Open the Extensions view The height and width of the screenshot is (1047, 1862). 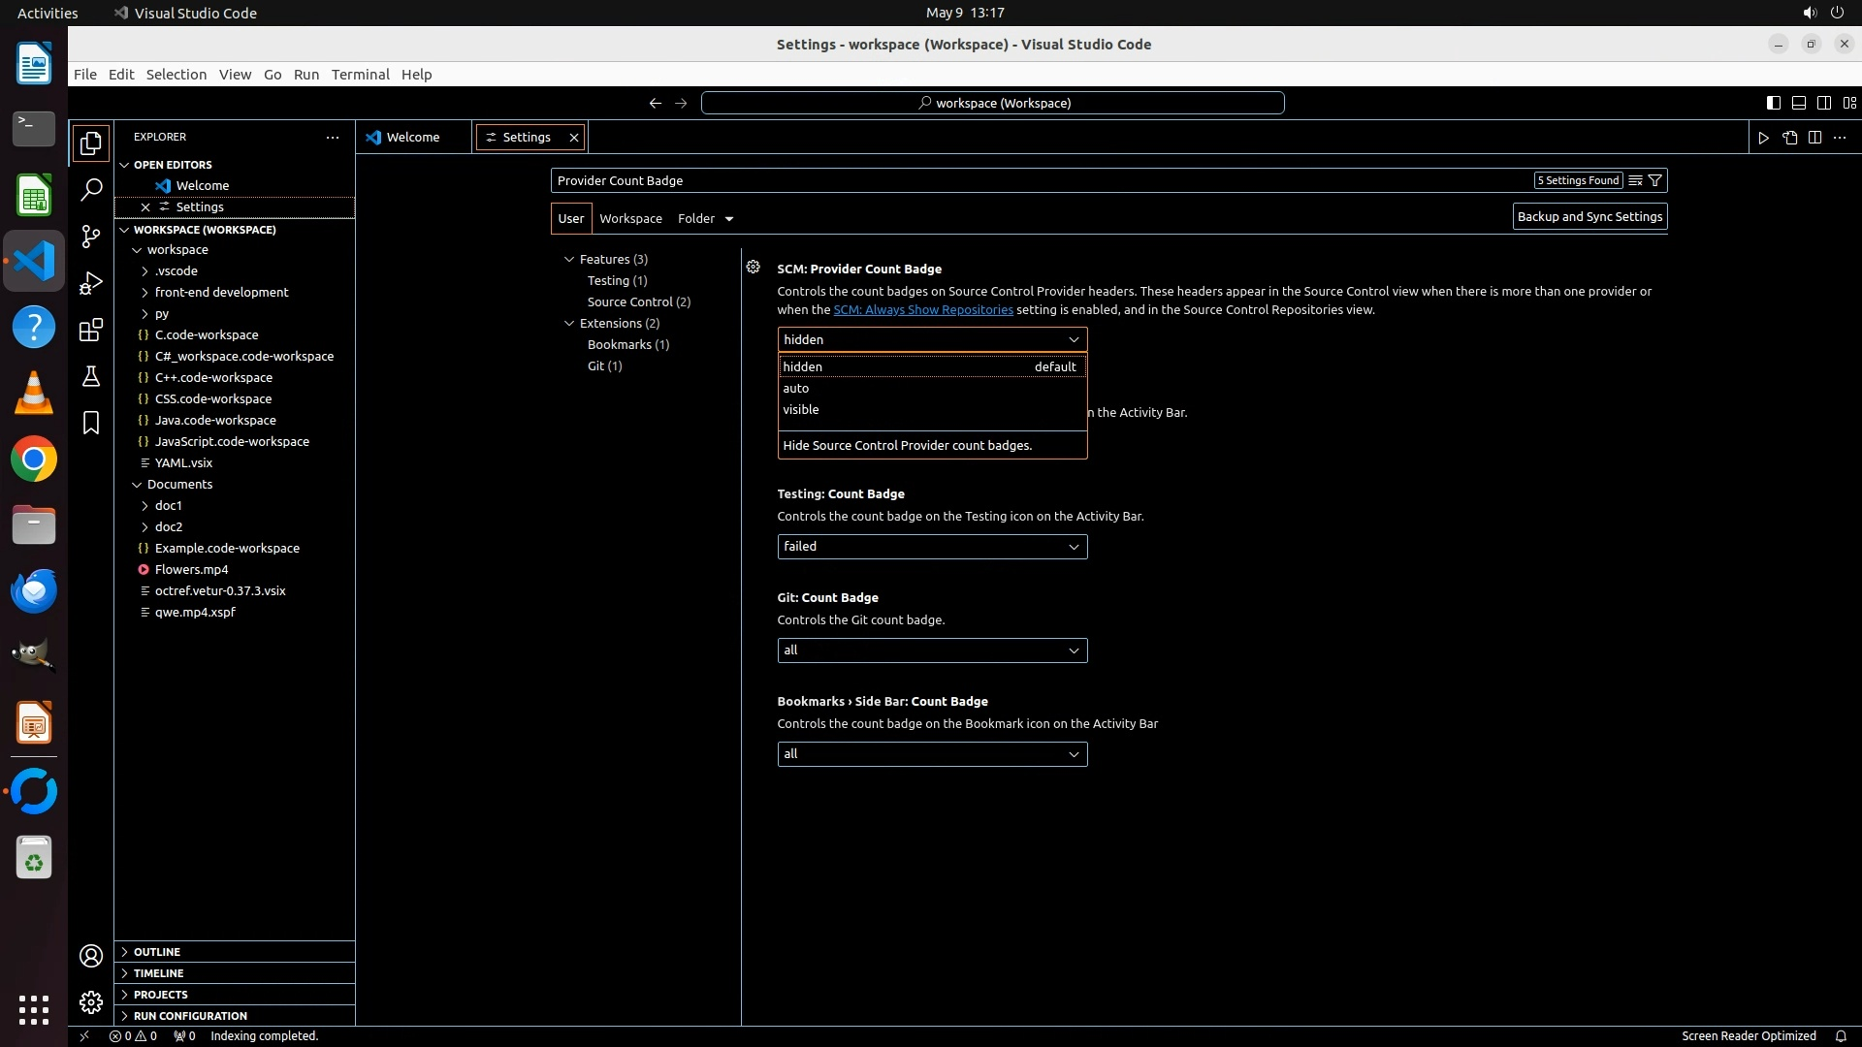(91, 330)
